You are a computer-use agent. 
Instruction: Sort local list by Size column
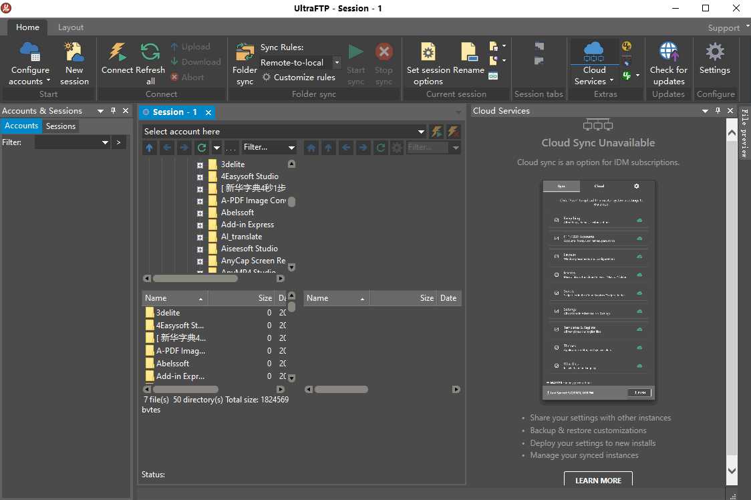tap(241, 298)
